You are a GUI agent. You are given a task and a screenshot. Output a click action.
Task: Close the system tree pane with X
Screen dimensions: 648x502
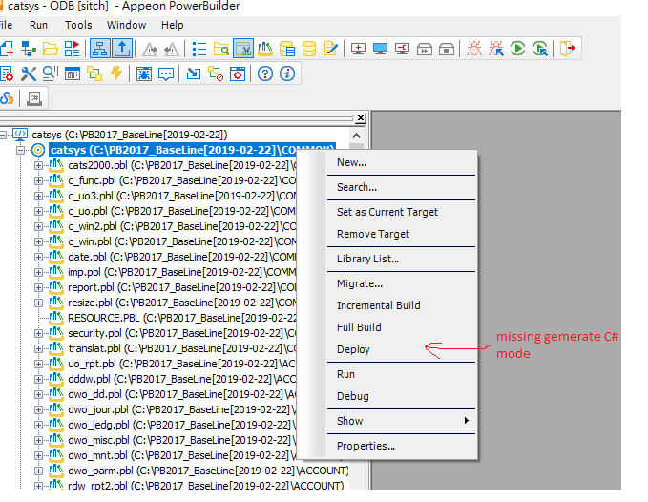click(x=360, y=119)
